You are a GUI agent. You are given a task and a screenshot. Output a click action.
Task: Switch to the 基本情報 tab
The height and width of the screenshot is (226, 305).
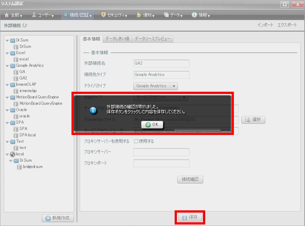click(91, 39)
